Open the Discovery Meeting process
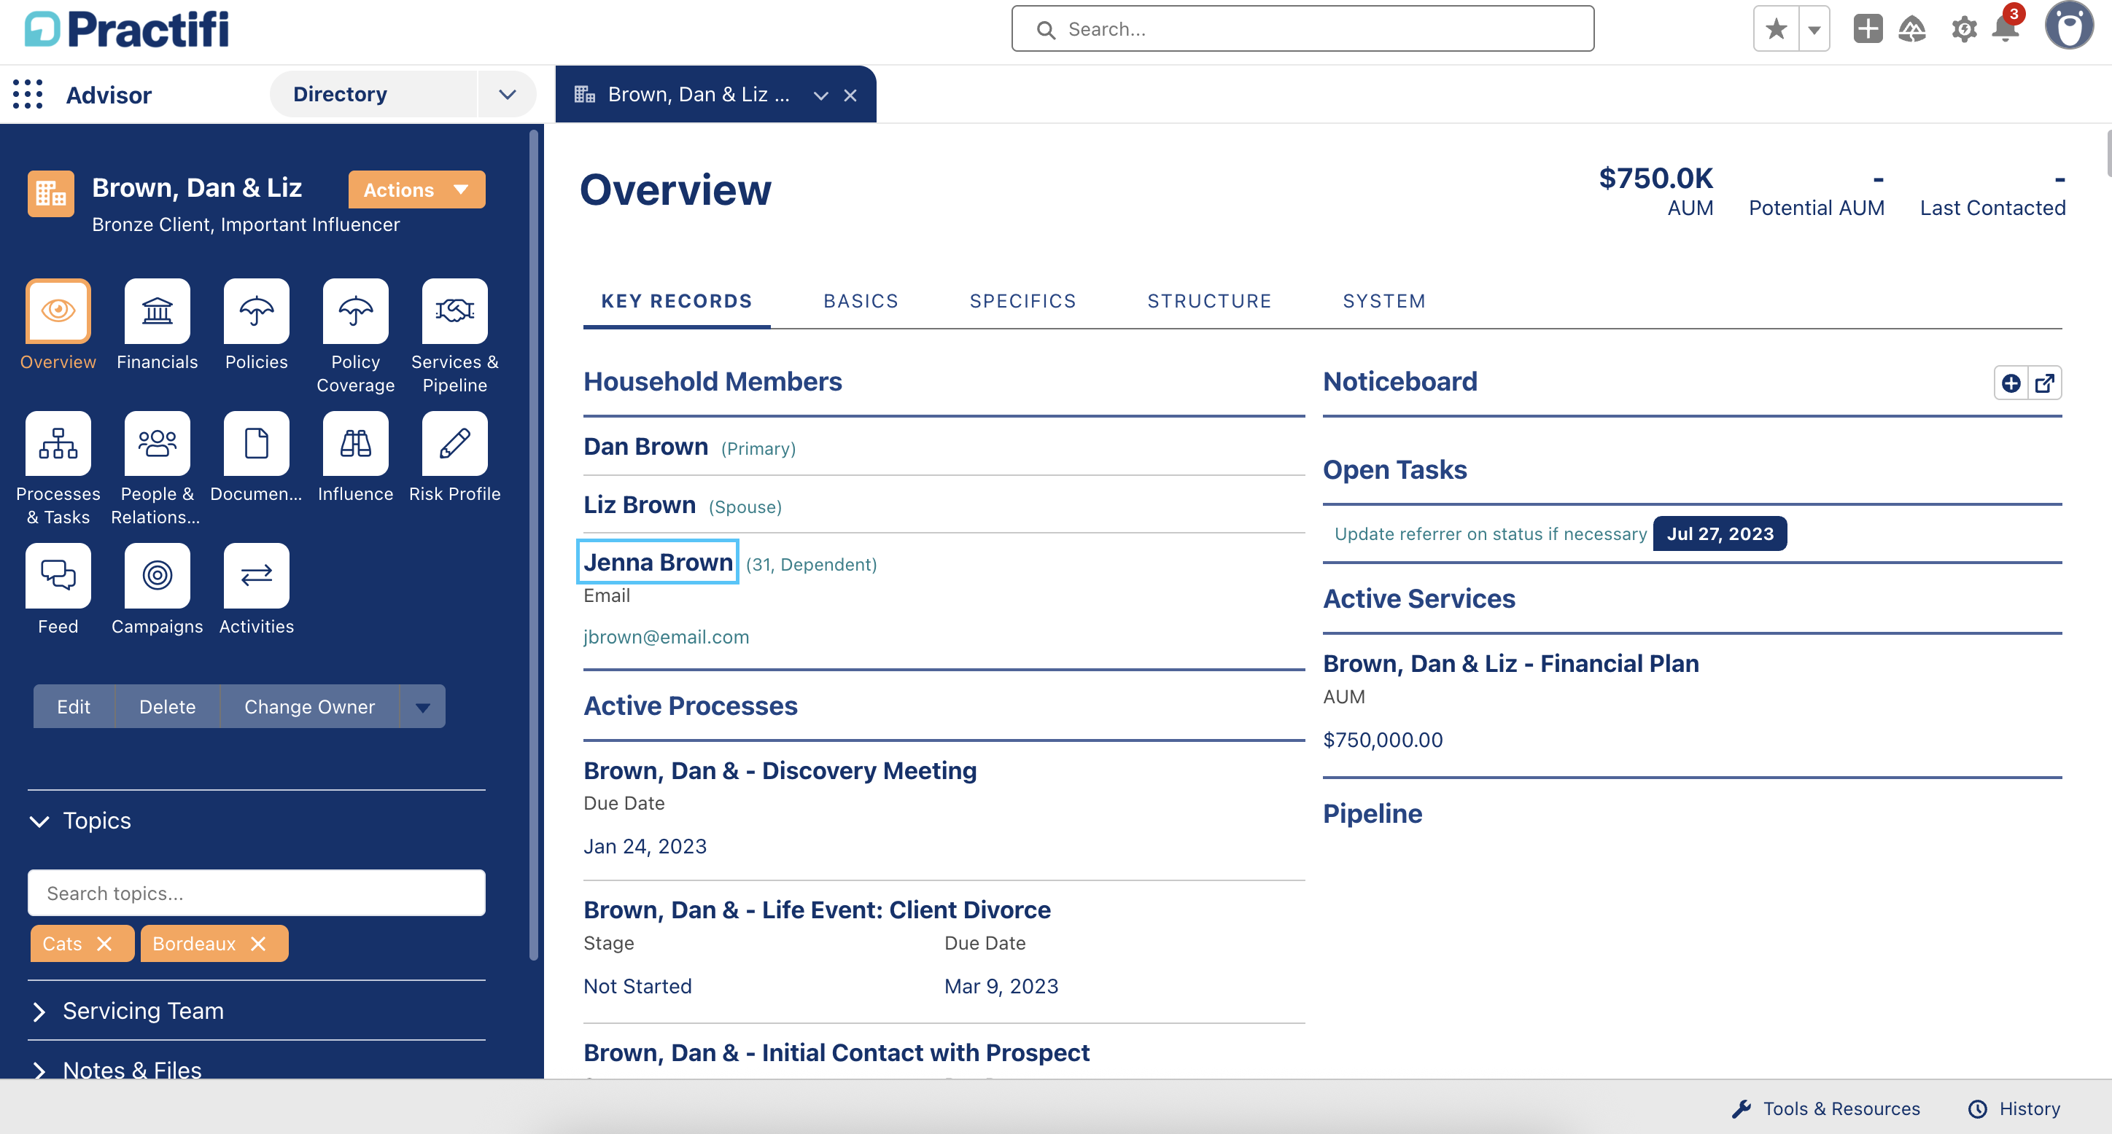 point(780,771)
